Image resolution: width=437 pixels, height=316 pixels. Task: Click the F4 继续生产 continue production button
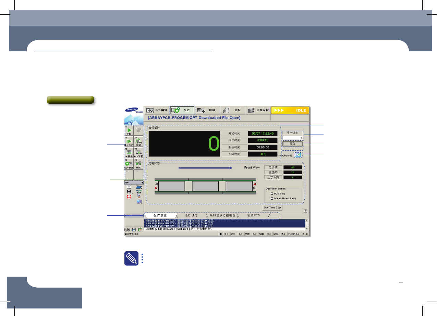(129, 142)
